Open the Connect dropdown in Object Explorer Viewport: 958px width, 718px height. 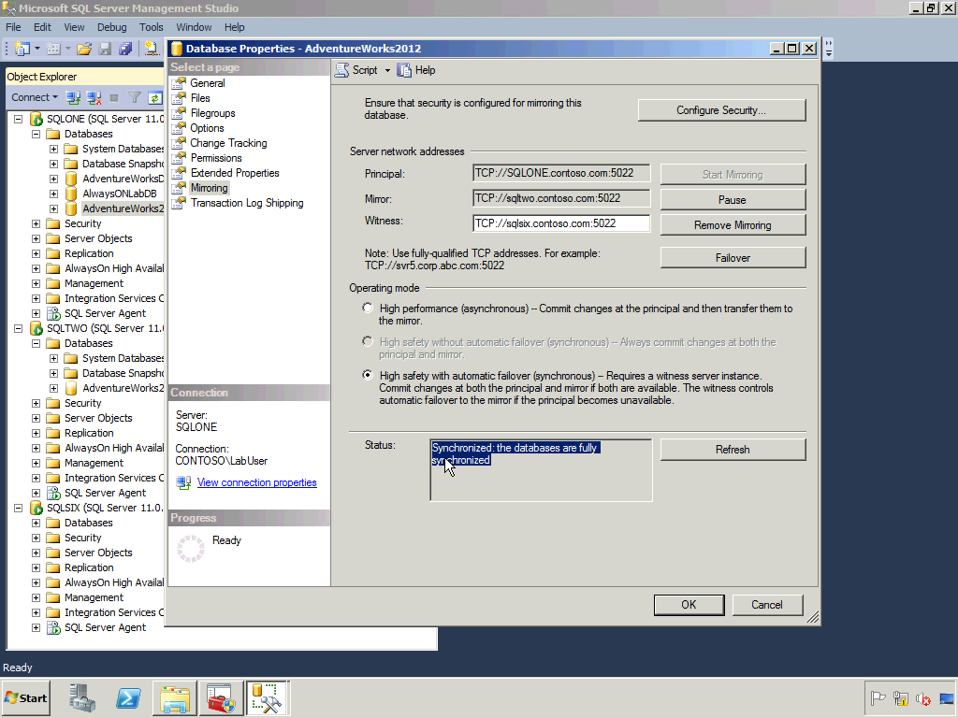coord(34,97)
